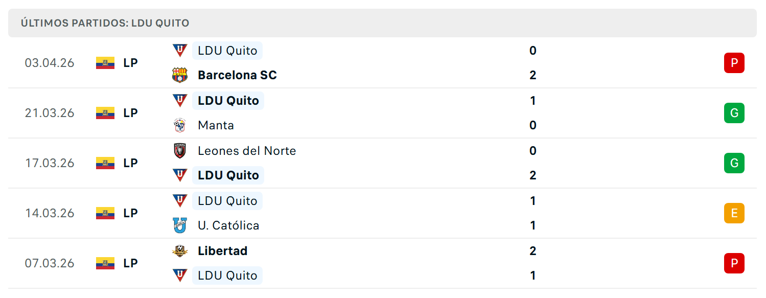This screenshot has width=766, height=298.
Task: Select highlighted LDU Quito in Manta match
Action: tap(228, 101)
